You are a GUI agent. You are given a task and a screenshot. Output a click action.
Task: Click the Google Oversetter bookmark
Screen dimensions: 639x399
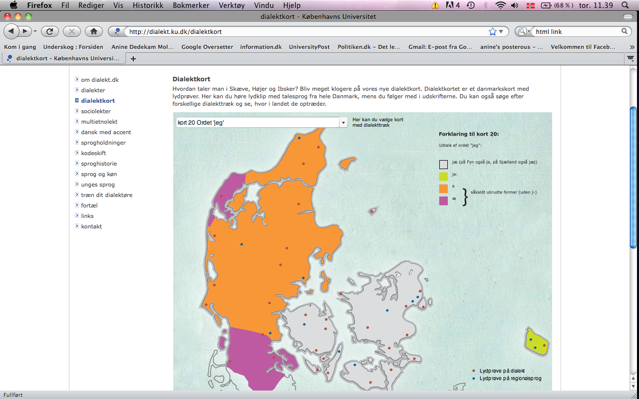(207, 47)
